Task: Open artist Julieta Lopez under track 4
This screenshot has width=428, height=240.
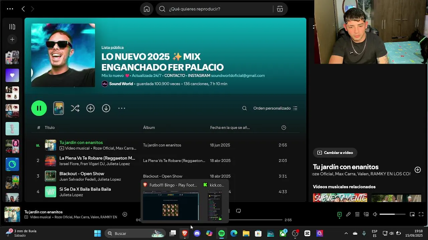Action: (71, 195)
